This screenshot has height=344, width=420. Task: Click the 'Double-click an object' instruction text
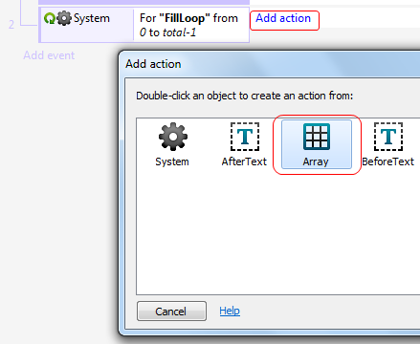click(x=245, y=96)
